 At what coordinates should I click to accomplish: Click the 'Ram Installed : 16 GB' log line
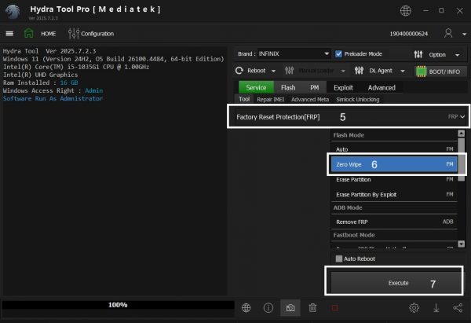(x=40, y=83)
